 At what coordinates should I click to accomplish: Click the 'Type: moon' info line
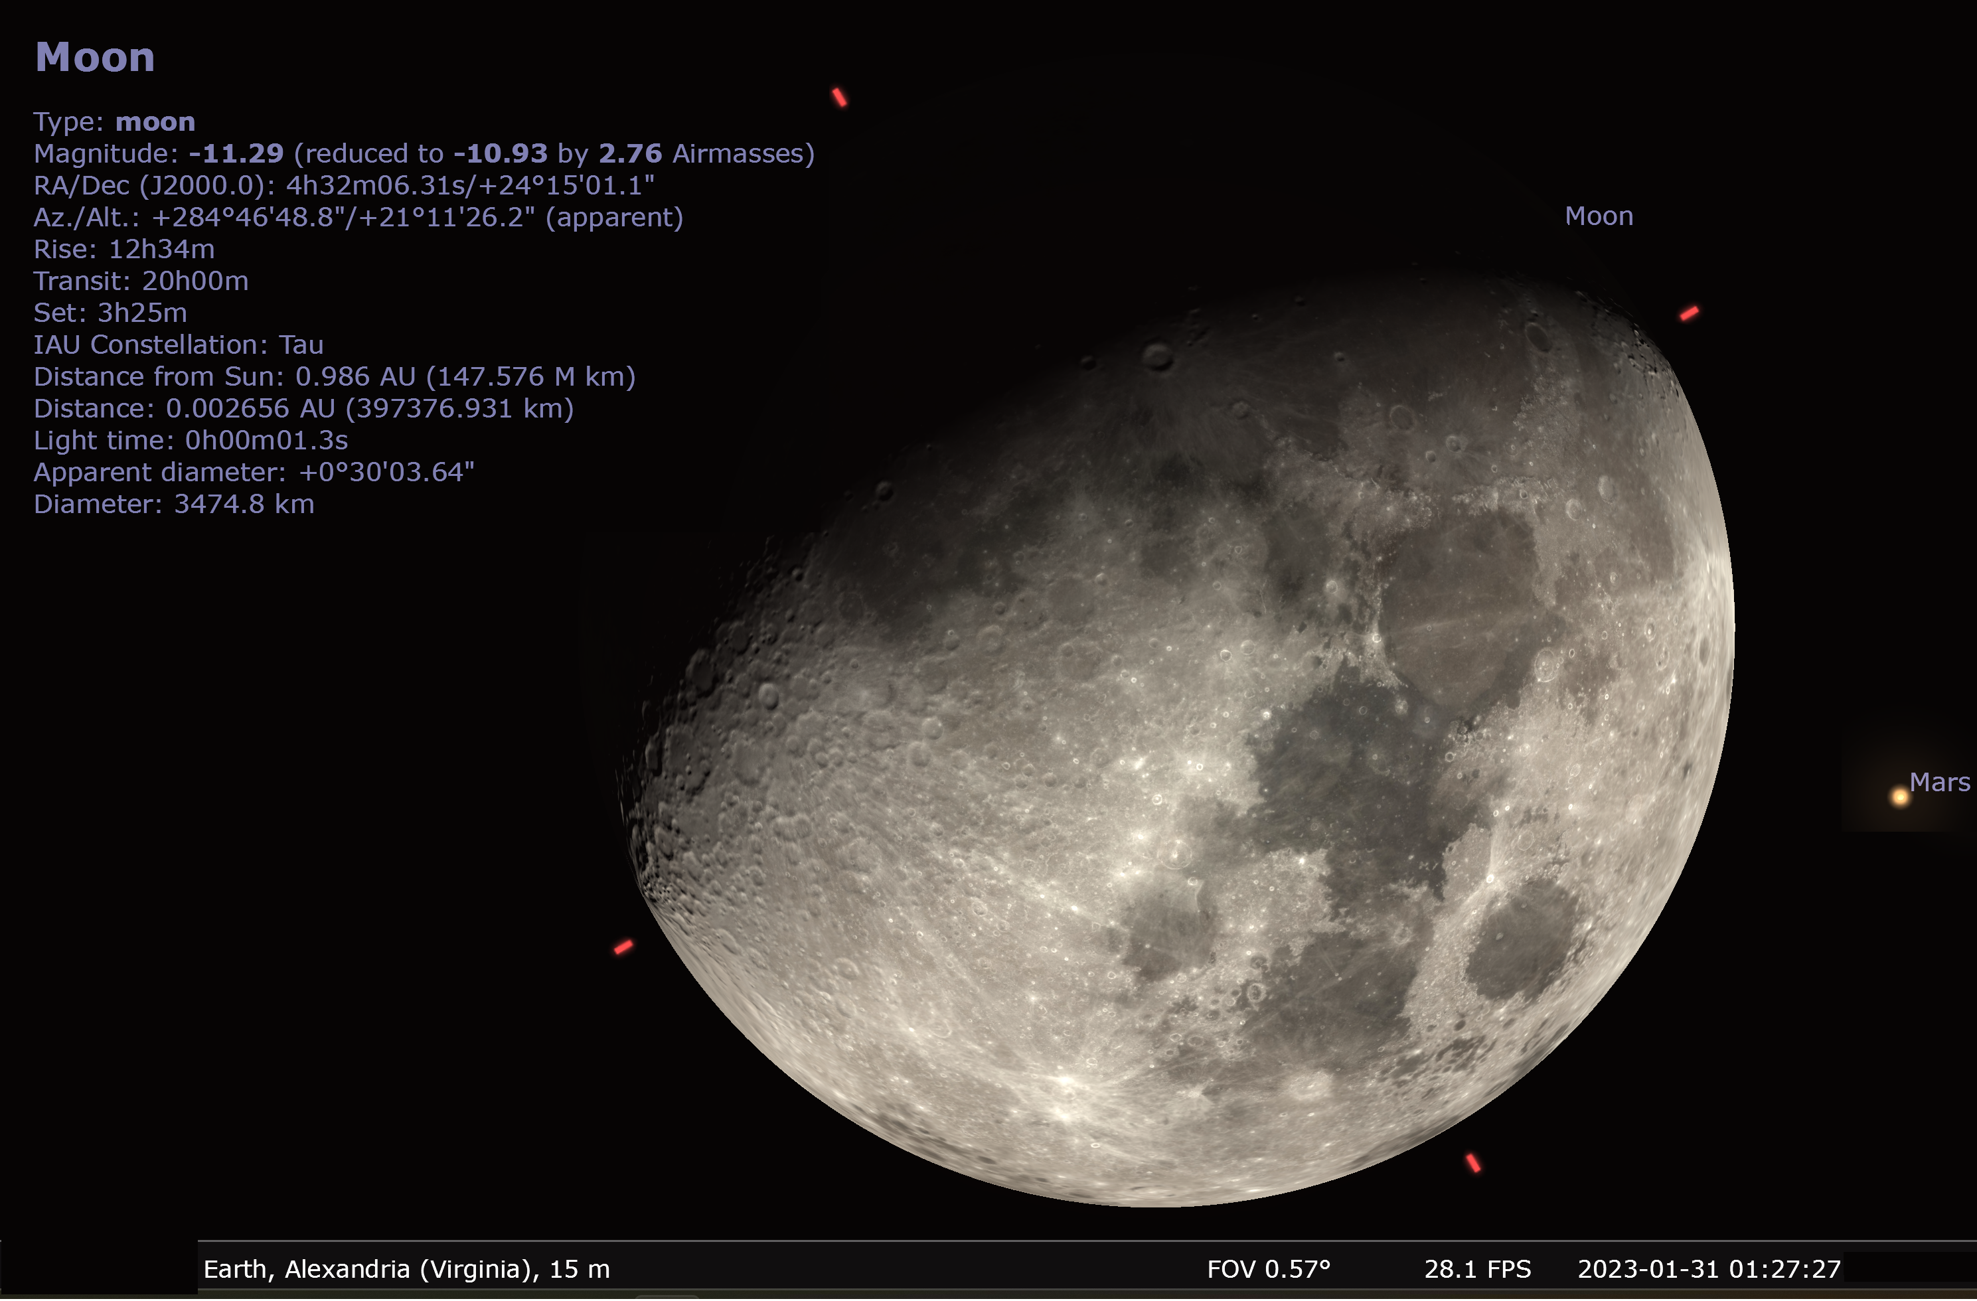[x=115, y=122]
